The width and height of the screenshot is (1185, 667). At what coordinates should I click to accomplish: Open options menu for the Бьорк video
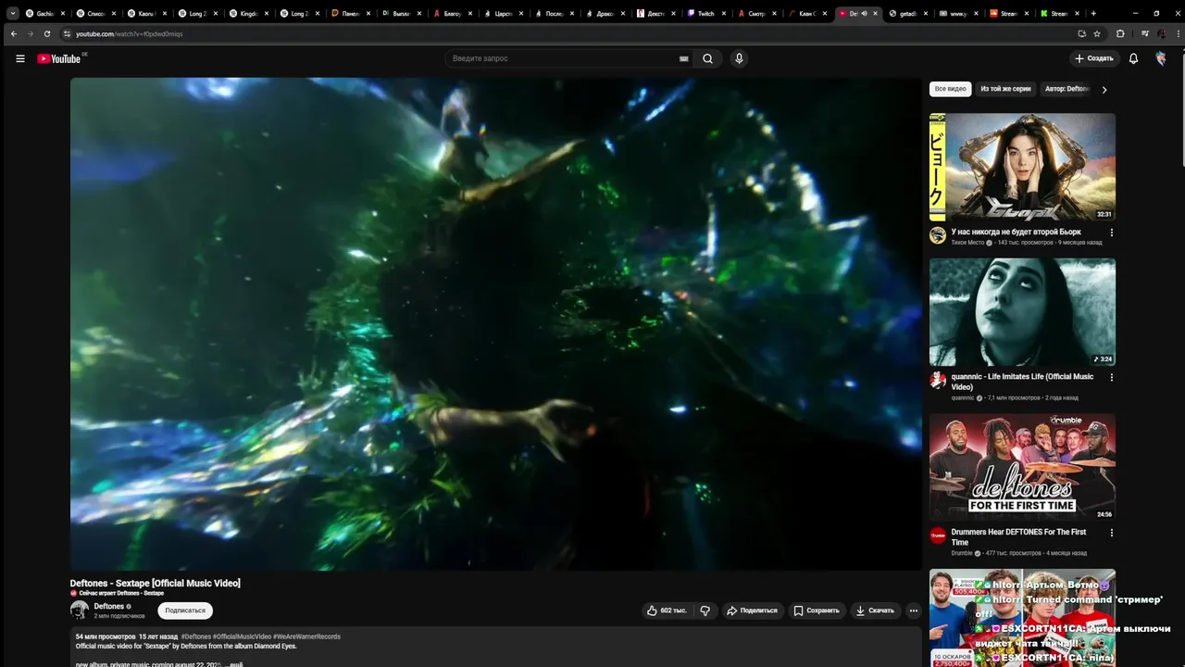pyautogui.click(x=1112, y=233)
